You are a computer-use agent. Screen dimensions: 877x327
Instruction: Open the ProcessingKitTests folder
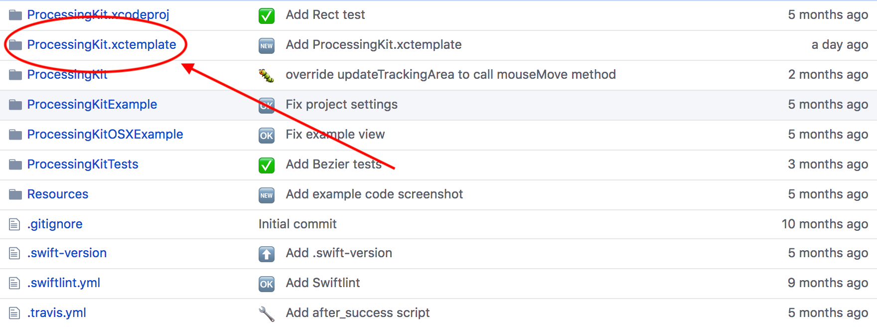[83, 164]
